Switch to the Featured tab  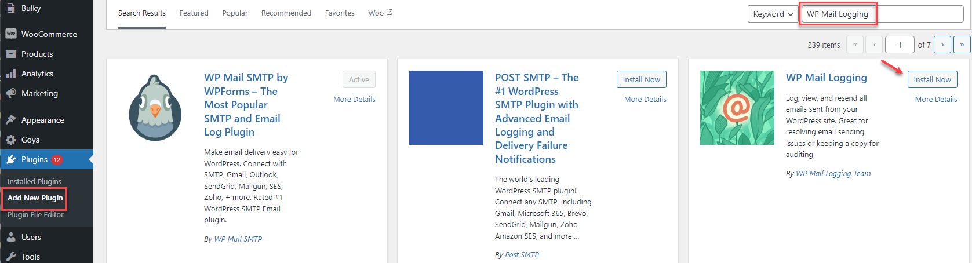click(194, 13)
